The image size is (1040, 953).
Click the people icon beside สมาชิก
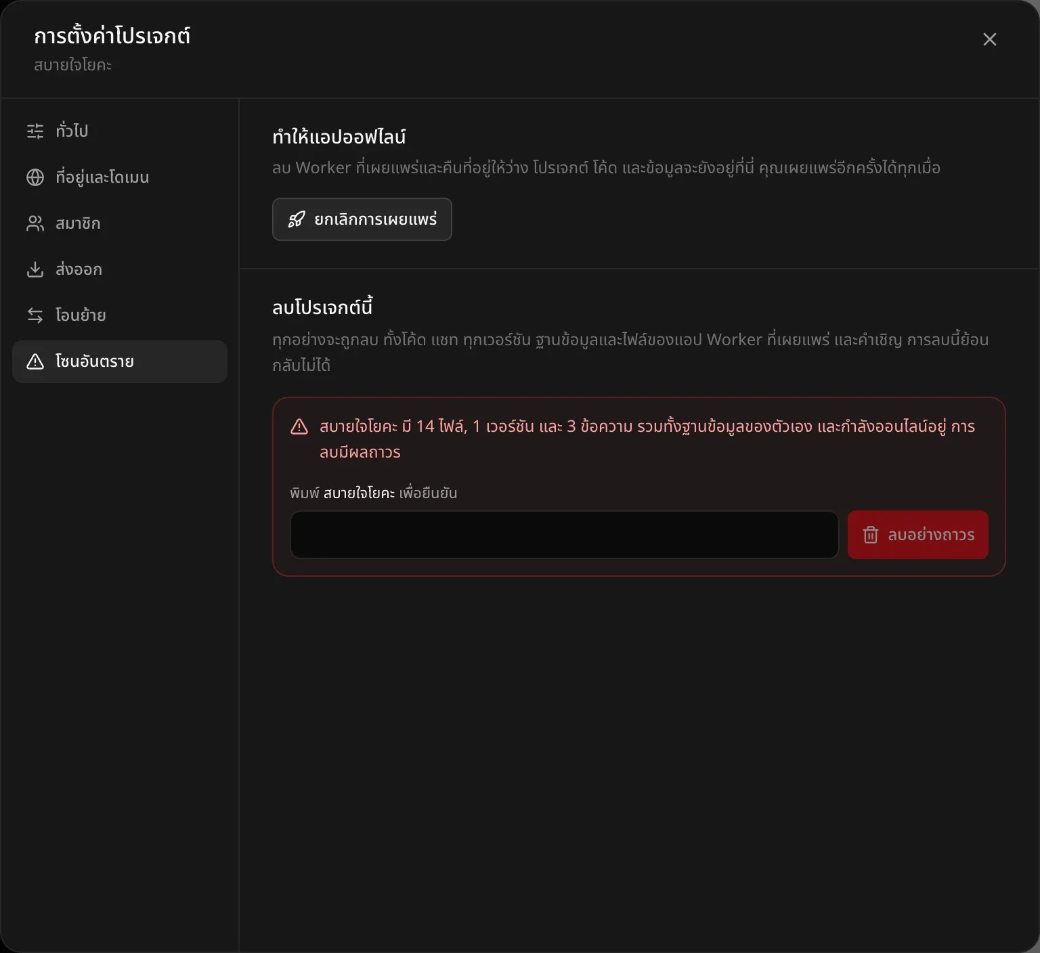(35, 223)
